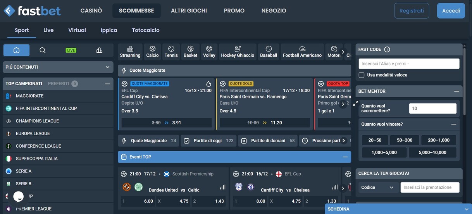Click the Registrati button
The width and height of the screenshot is (472, 214).
(412, 11)
